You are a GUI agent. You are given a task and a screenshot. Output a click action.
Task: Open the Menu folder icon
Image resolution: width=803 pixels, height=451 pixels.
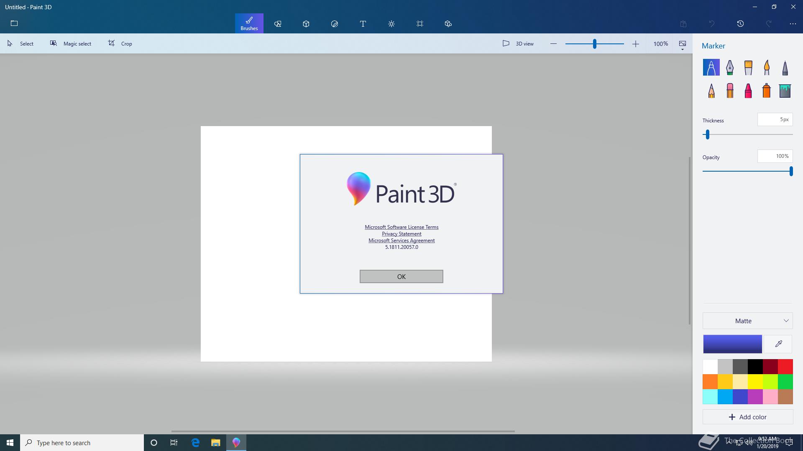point(14,23)
